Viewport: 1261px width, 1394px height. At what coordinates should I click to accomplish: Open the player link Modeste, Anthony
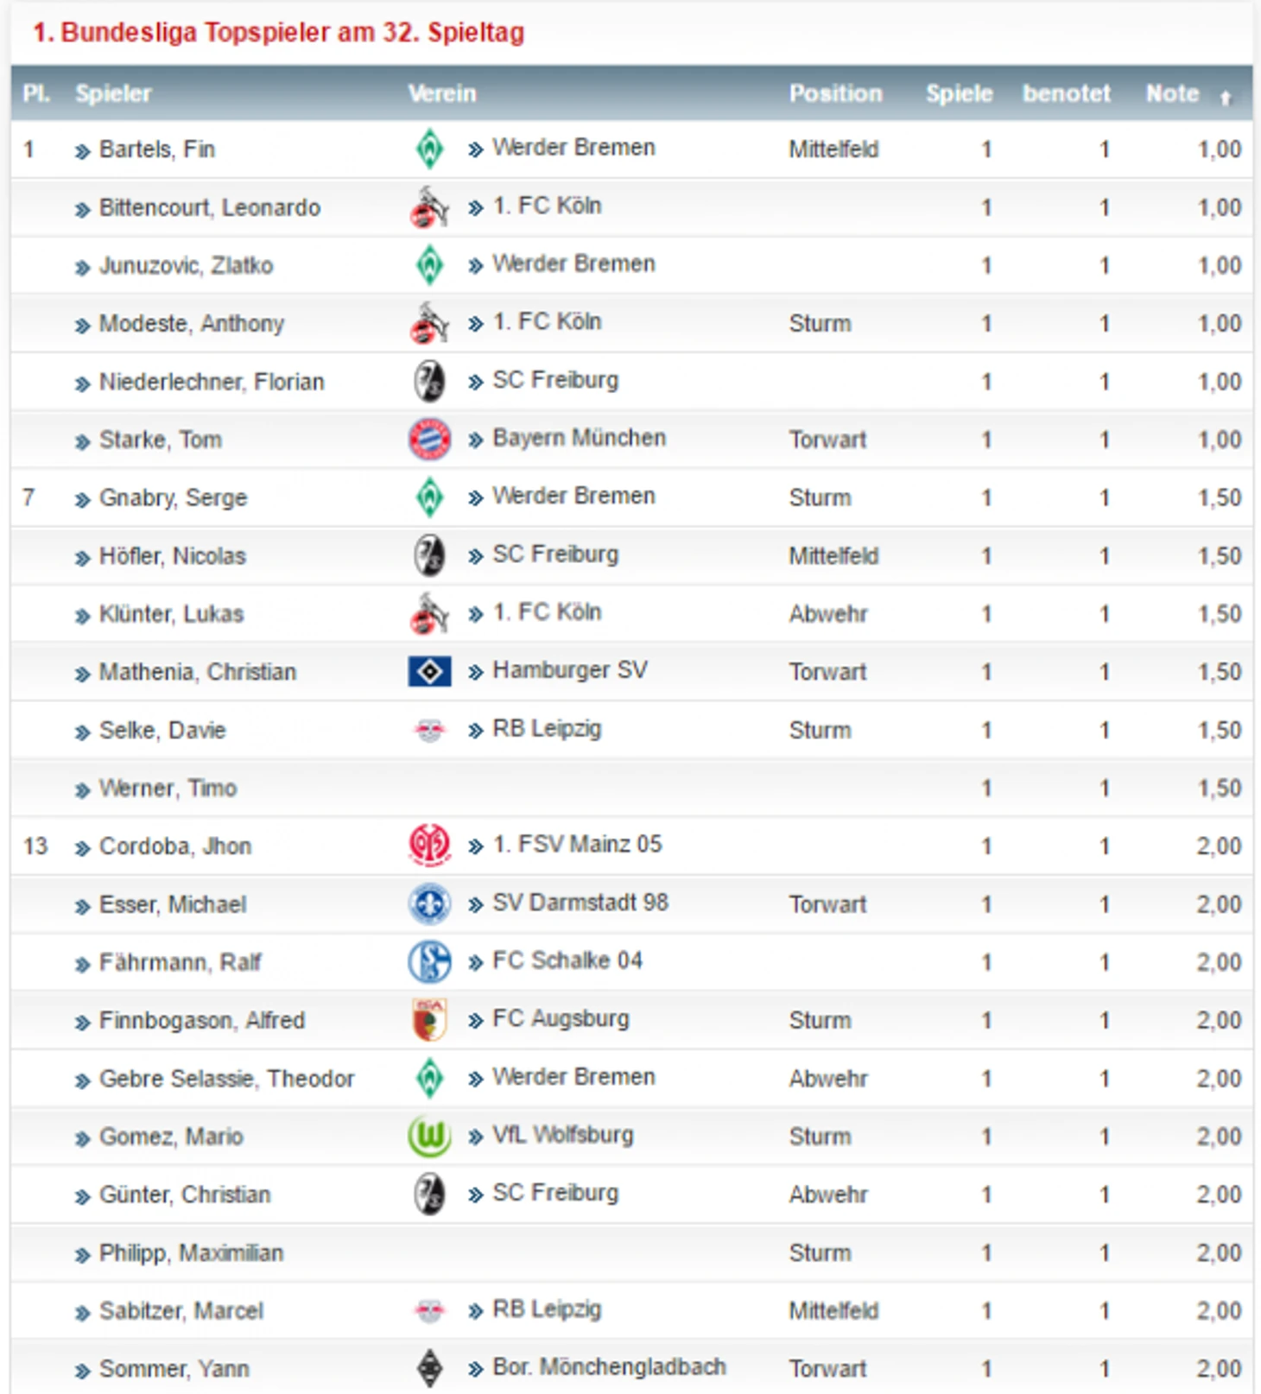[192, 324]
